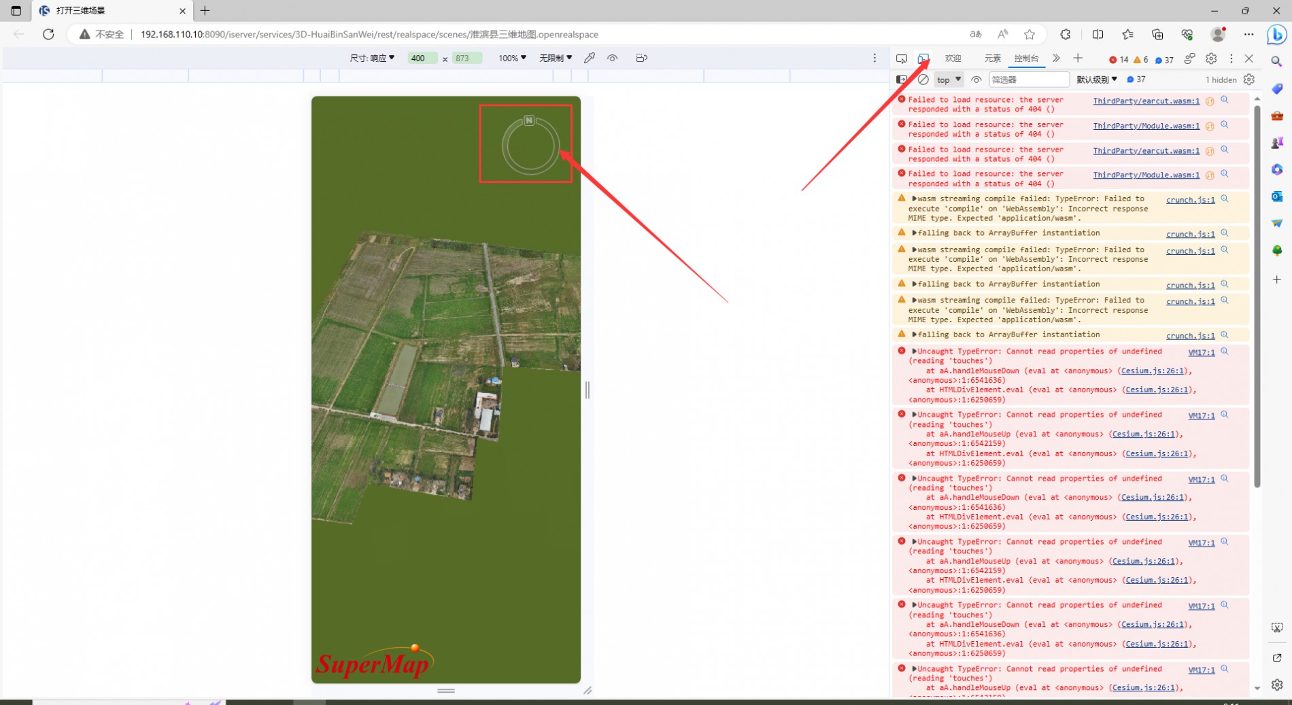Expand the first falling back to ArrayBuffer warning
This screenshot has width=1292, height=705.
pos(914,233)
